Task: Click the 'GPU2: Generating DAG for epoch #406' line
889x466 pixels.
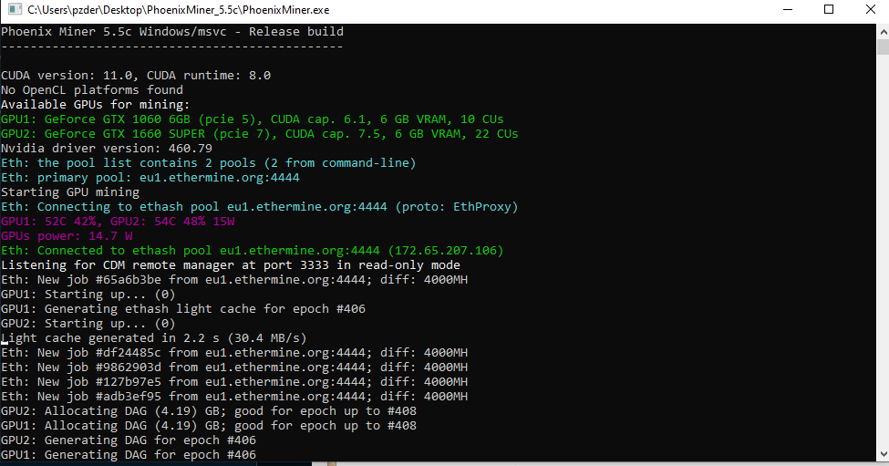Action: point(129,440)
